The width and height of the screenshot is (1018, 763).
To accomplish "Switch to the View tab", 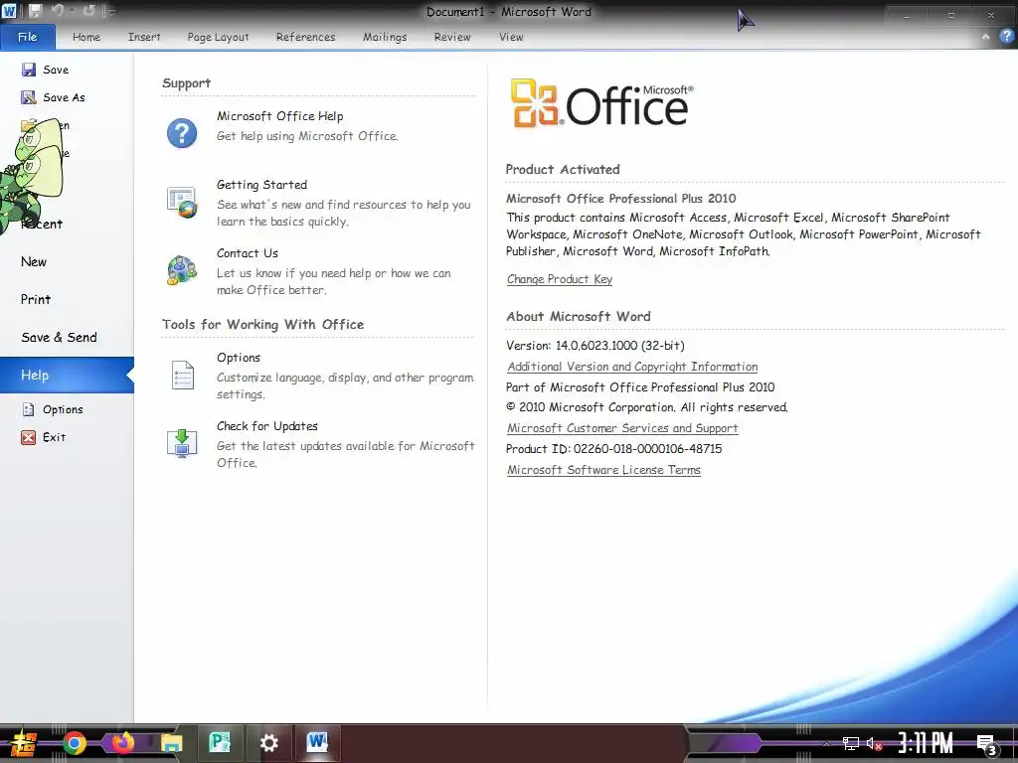I will [511, 37].
